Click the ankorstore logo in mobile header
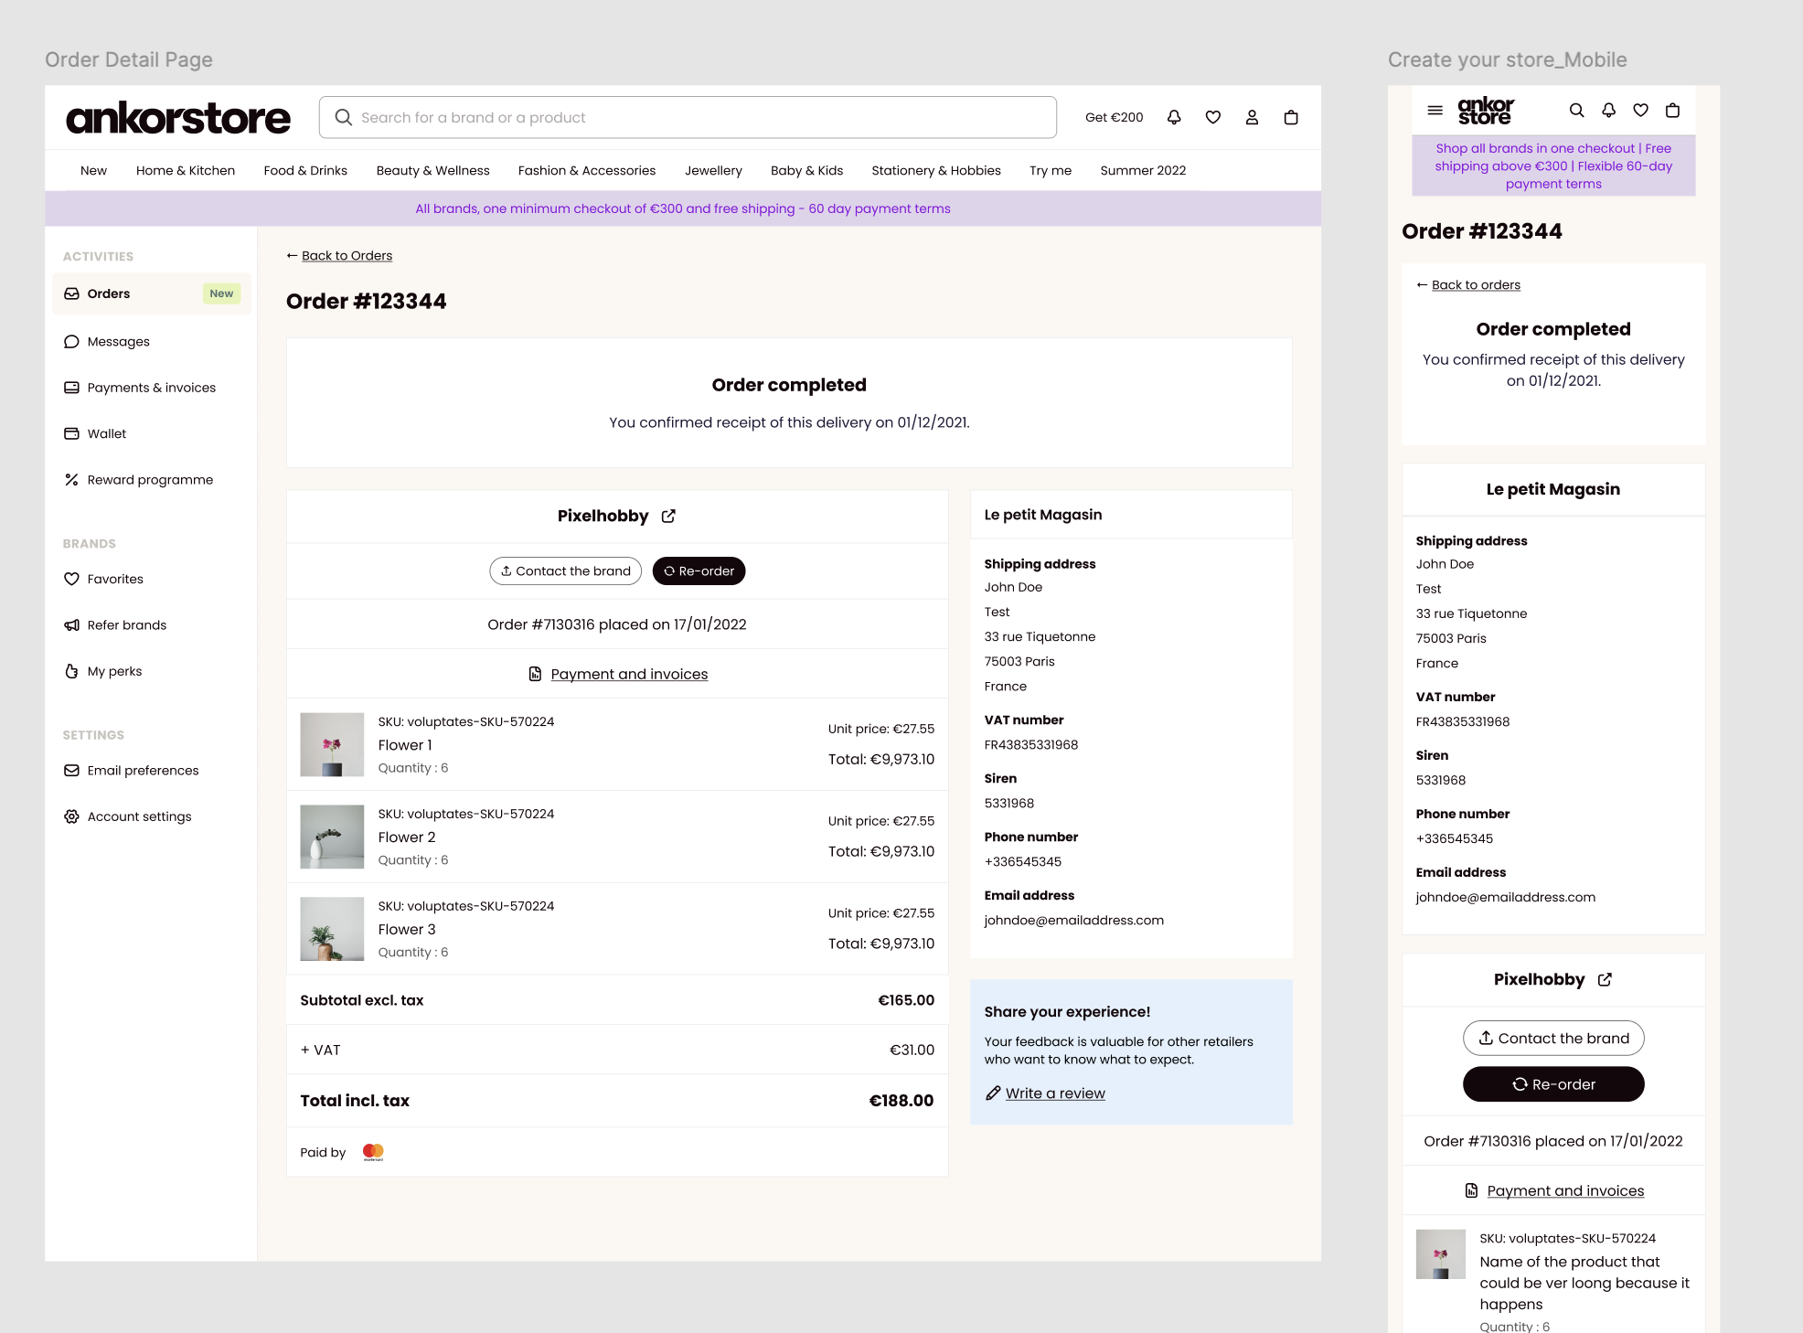The height and width of the screenshot is (1333, 1803). tap(1486, 111)
